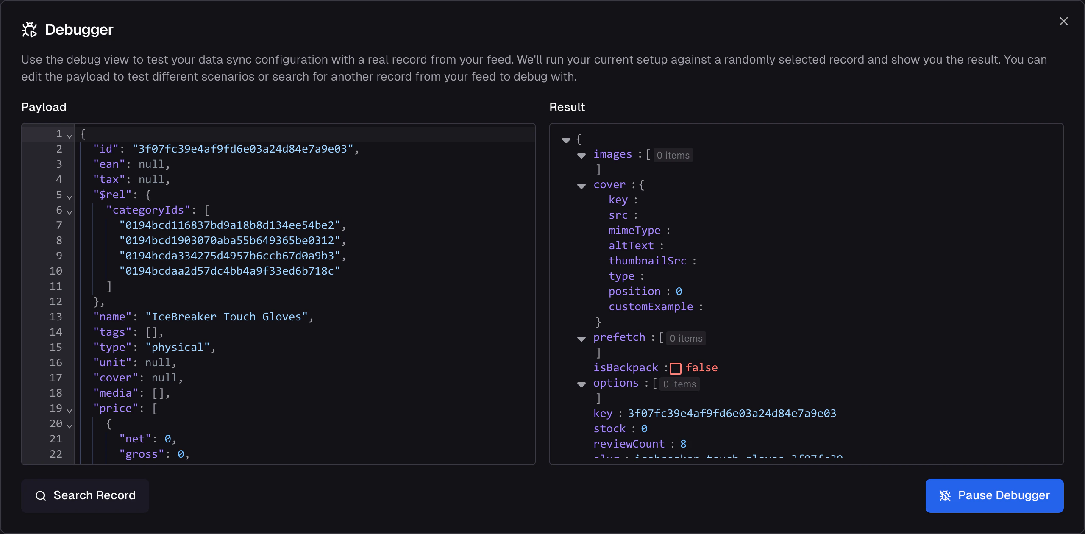Viewport: 1085px width, 534px height.
Task: Click result key value 3f07fc39e4af9fd6e03a24d84e7a9e03
Action: tap(732, 414)
